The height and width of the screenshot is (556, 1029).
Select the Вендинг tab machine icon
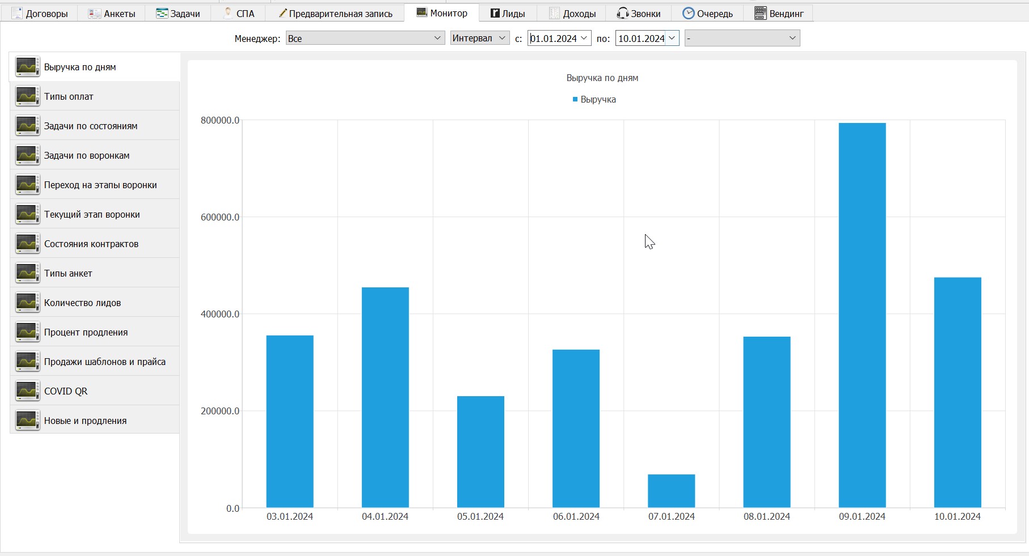760,13
